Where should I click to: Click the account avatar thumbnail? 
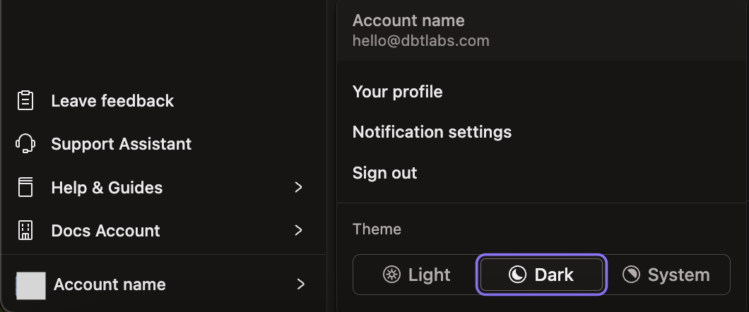click(31, 285)
